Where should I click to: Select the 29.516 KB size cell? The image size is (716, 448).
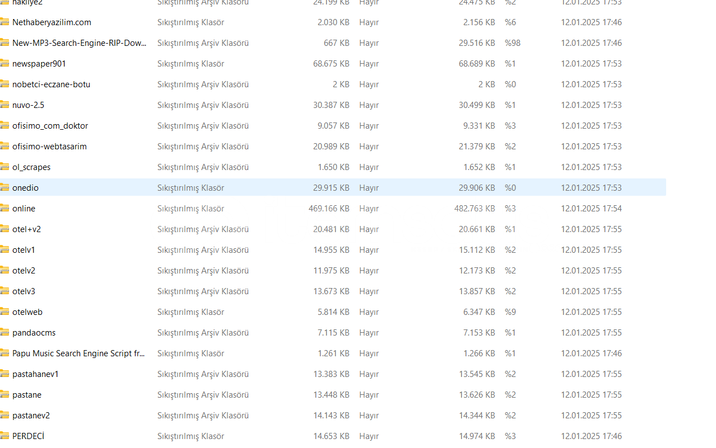477,43
